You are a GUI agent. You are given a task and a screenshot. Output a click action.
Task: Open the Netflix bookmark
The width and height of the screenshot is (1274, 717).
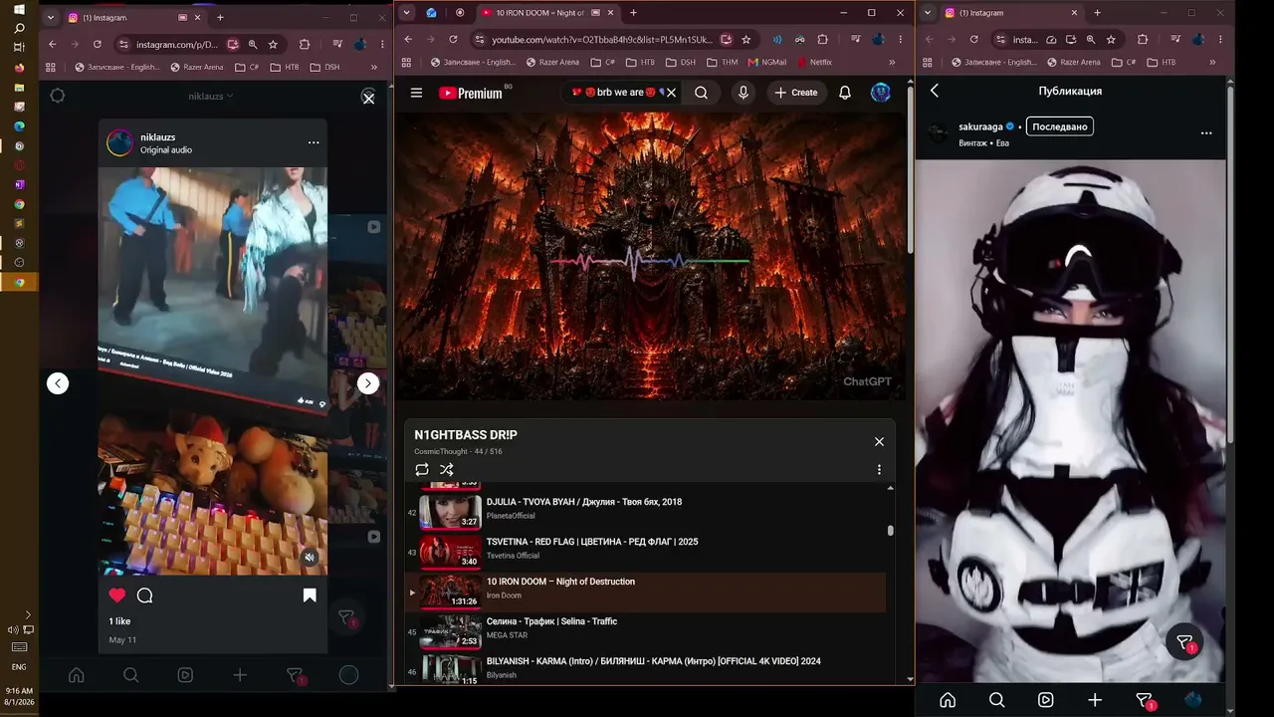pos(814,62)
